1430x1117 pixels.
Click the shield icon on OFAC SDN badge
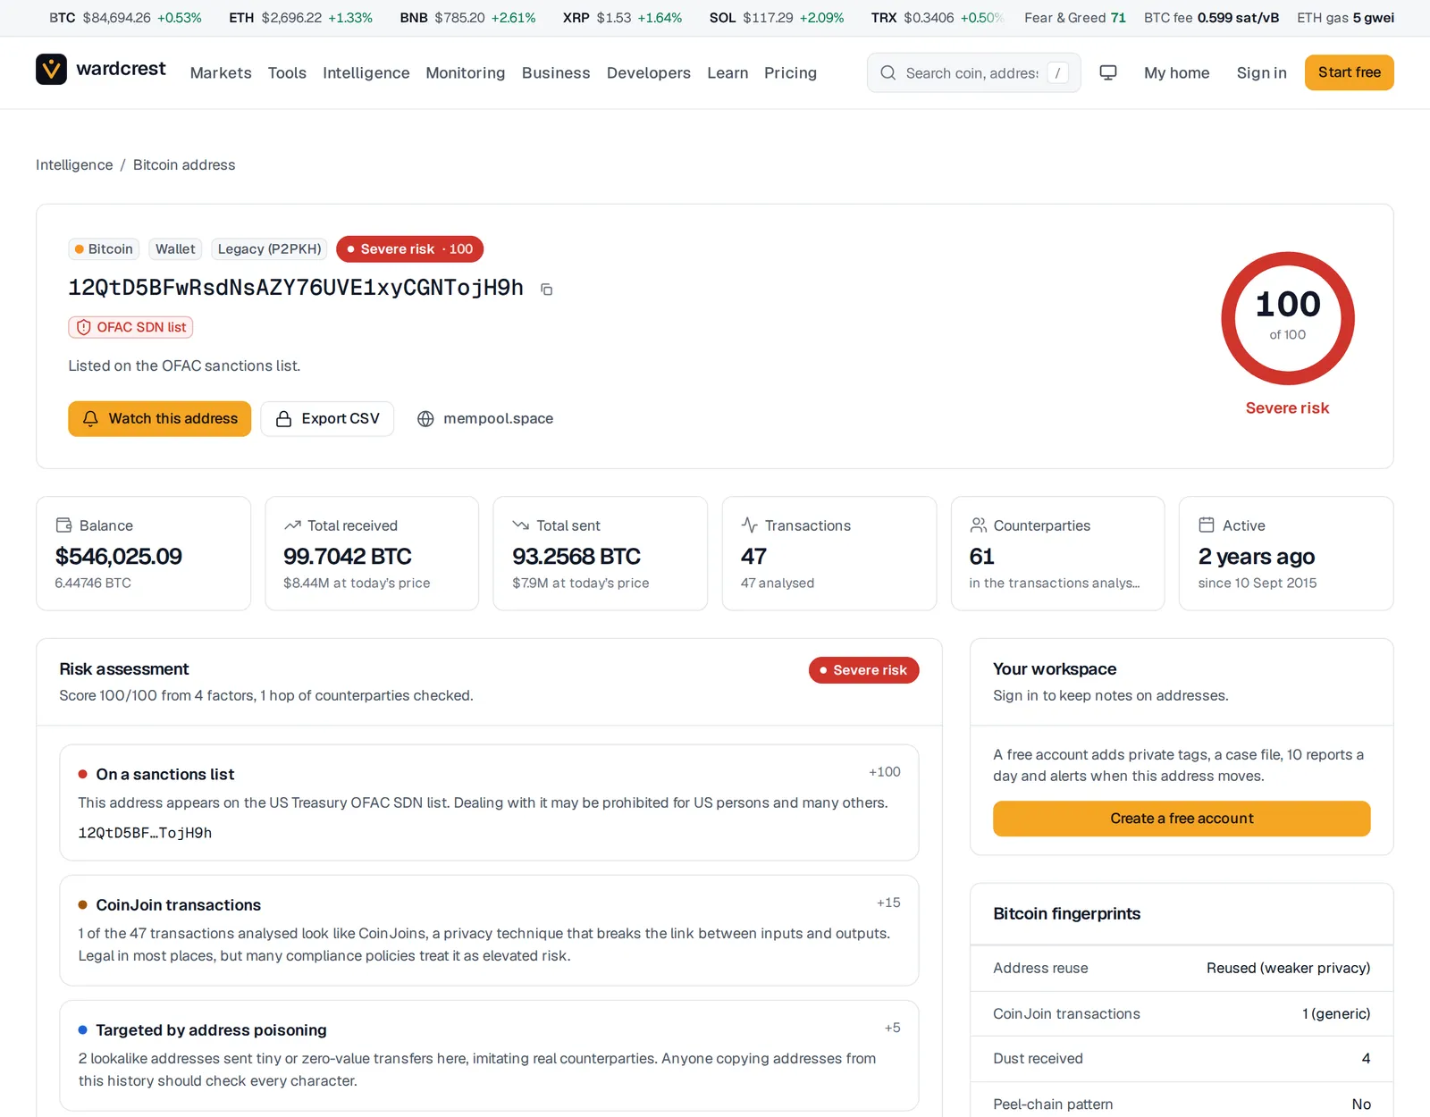[x=83, y=327]
